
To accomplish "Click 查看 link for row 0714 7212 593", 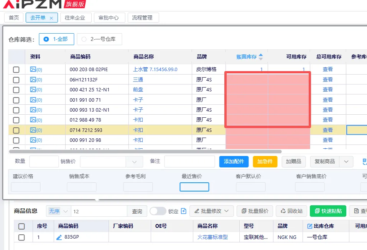I will (328, 130).
